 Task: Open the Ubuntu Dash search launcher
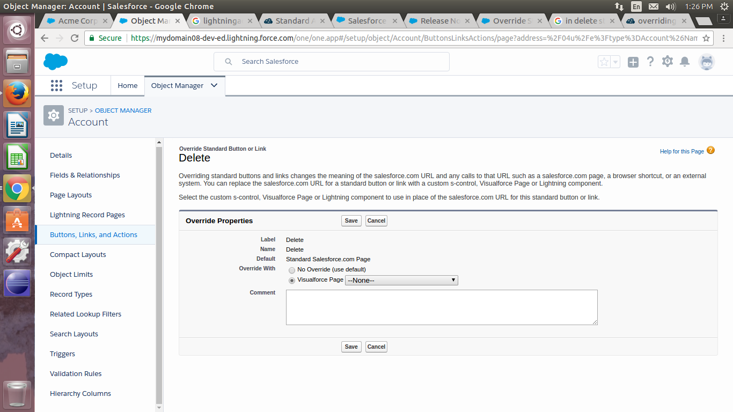17,30
